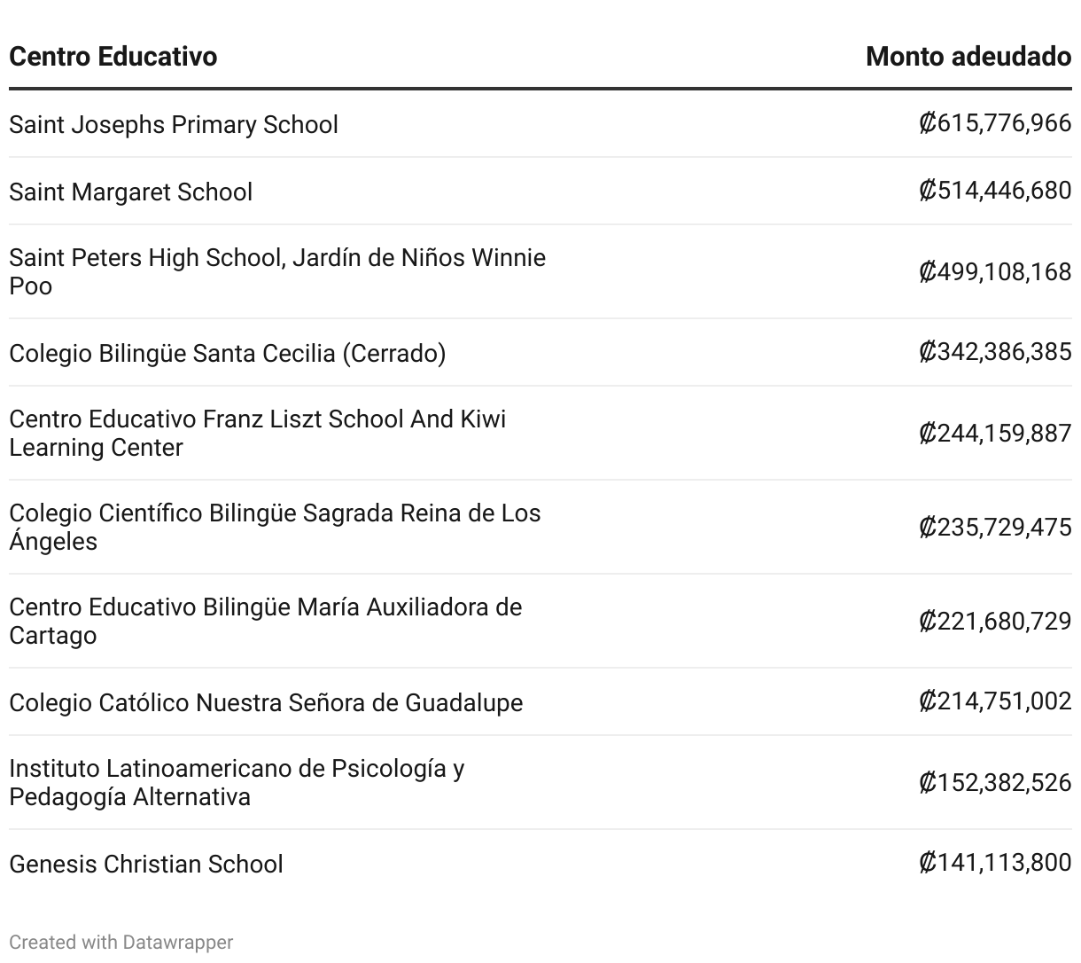This screenshot has height=963, width=1081.
Task: Click the ₡342,386,385 amount
Action: [x=994, y=351]
